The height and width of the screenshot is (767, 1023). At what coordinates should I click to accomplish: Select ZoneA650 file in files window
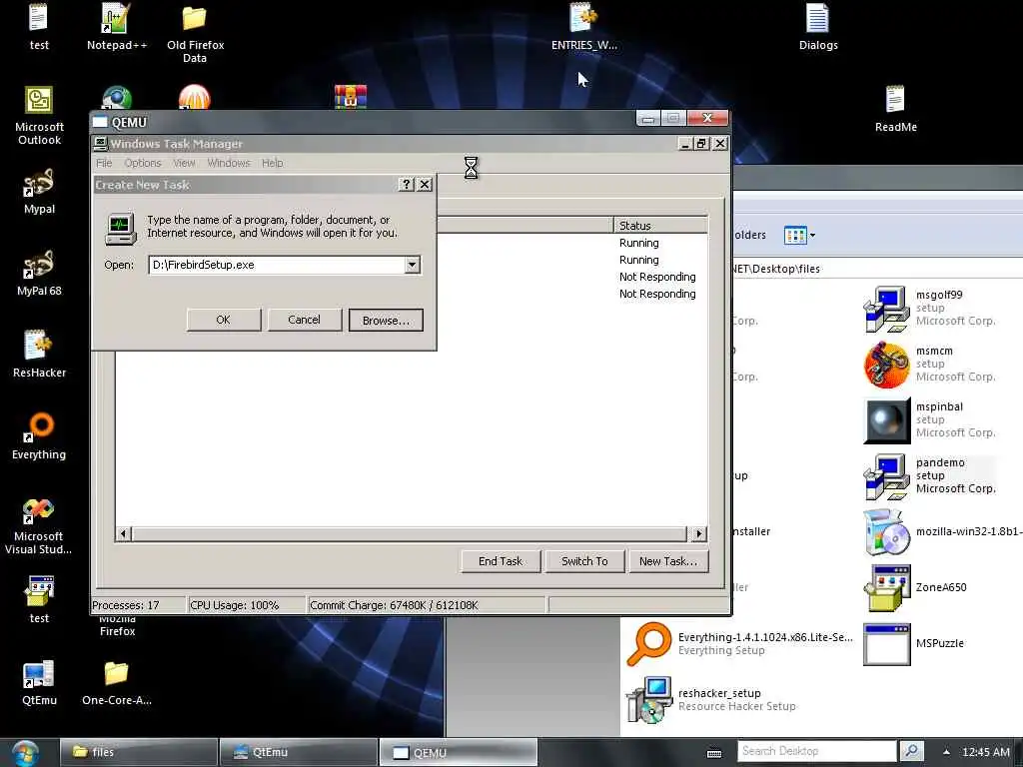pos(916,587)
